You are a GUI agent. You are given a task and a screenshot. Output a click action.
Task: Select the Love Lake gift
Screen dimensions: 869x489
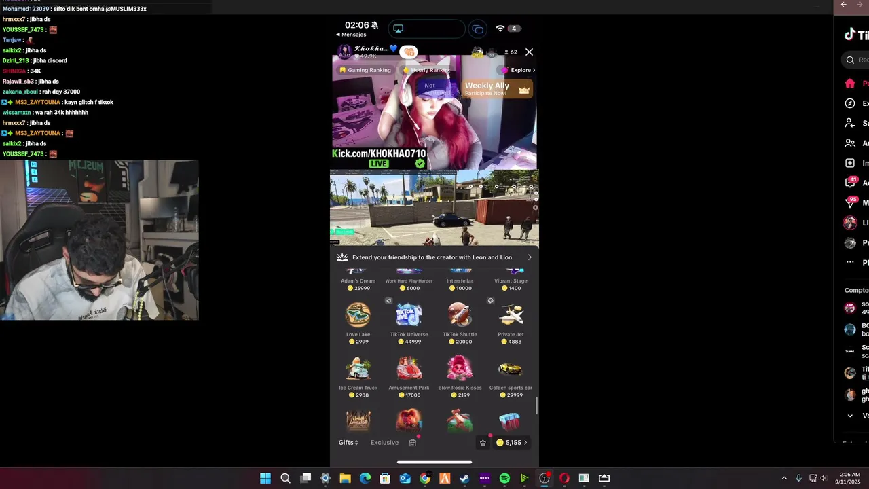(358, 323)
